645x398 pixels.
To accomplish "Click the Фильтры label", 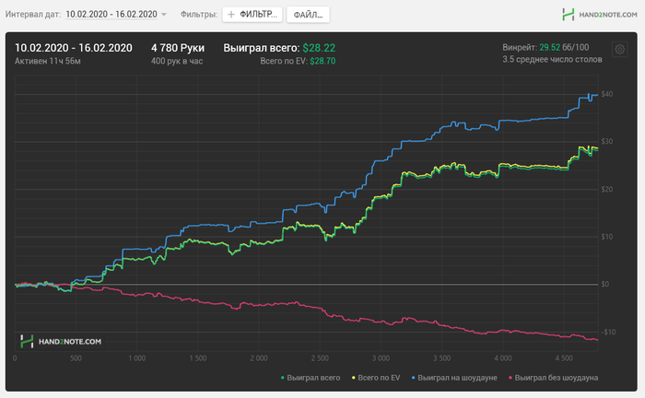I will tap(199, 15).
